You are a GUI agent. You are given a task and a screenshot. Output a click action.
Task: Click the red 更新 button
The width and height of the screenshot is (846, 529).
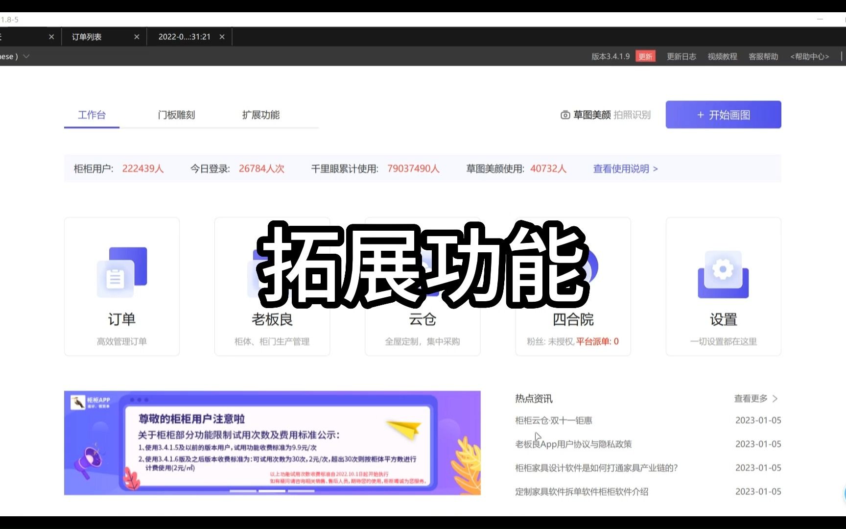point(645,56)
